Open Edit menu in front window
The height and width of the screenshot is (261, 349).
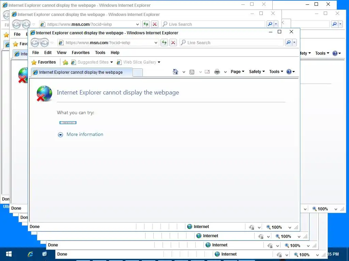tap(48, 53)
